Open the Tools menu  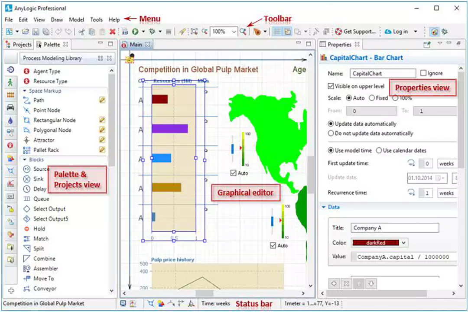click(96, 19)
